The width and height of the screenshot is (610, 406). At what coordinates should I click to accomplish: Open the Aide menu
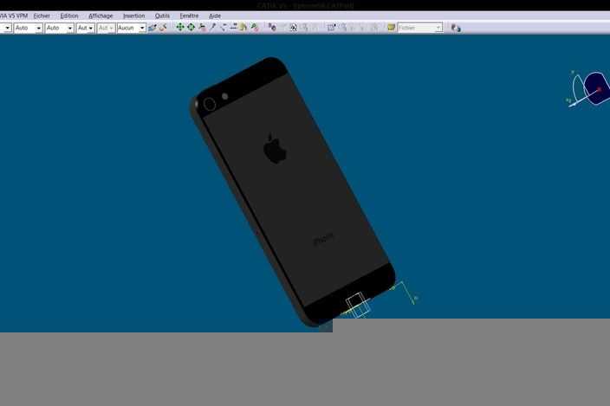[215, 16]
